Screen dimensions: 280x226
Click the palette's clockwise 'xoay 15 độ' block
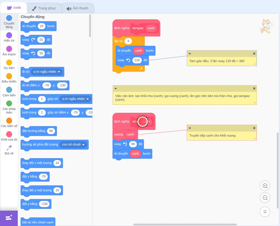point(36,40)
